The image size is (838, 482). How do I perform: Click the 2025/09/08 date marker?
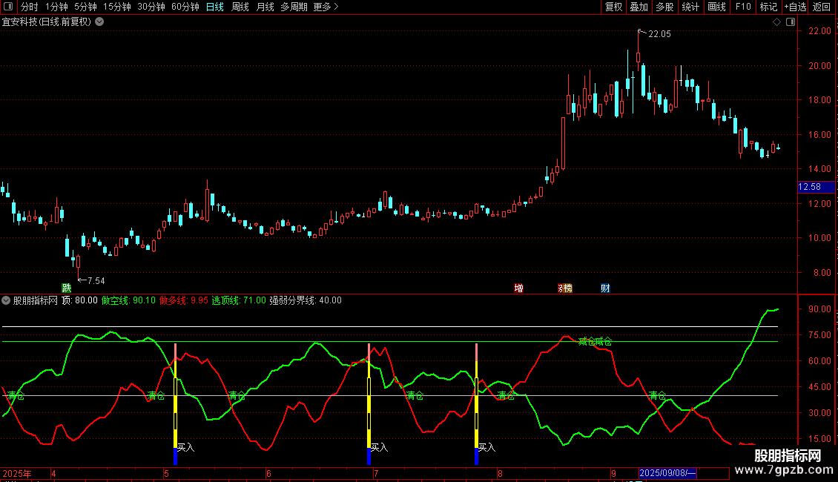667,473
